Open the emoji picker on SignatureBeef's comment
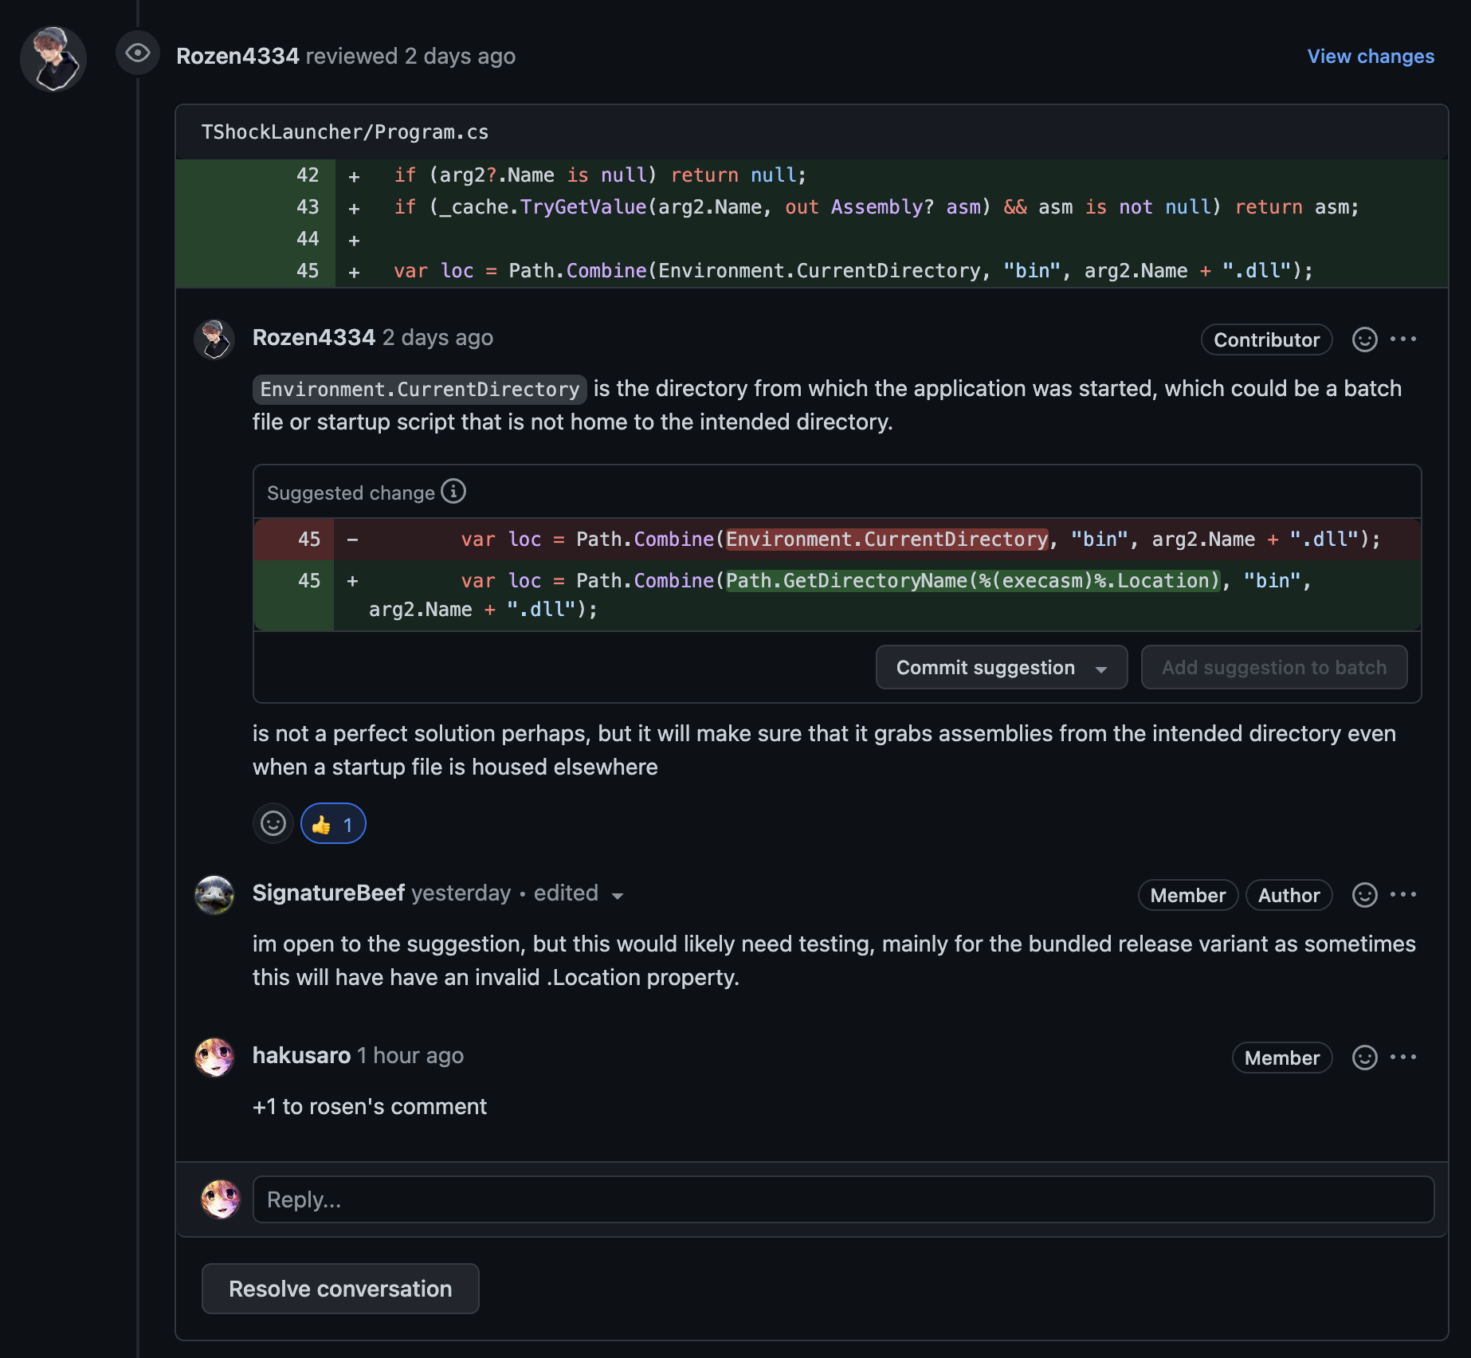This screenshot has width=1471, height=1358. [1364, 894]
